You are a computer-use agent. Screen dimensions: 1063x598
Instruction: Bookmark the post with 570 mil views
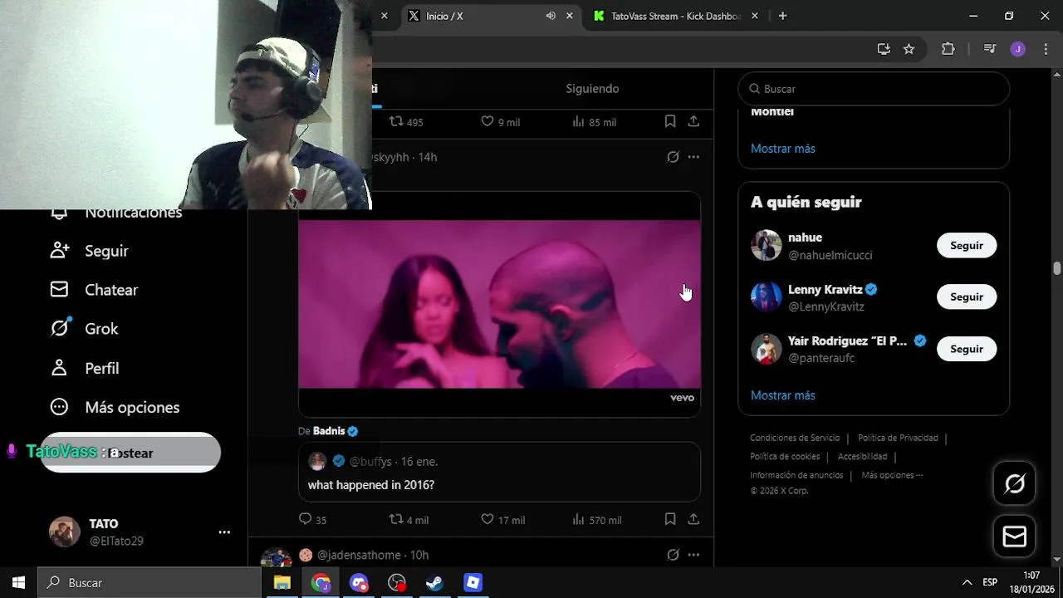coord(670,519)
